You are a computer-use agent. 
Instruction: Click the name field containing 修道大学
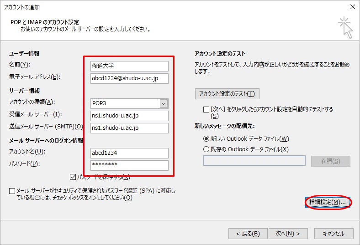tap(129, 66)
